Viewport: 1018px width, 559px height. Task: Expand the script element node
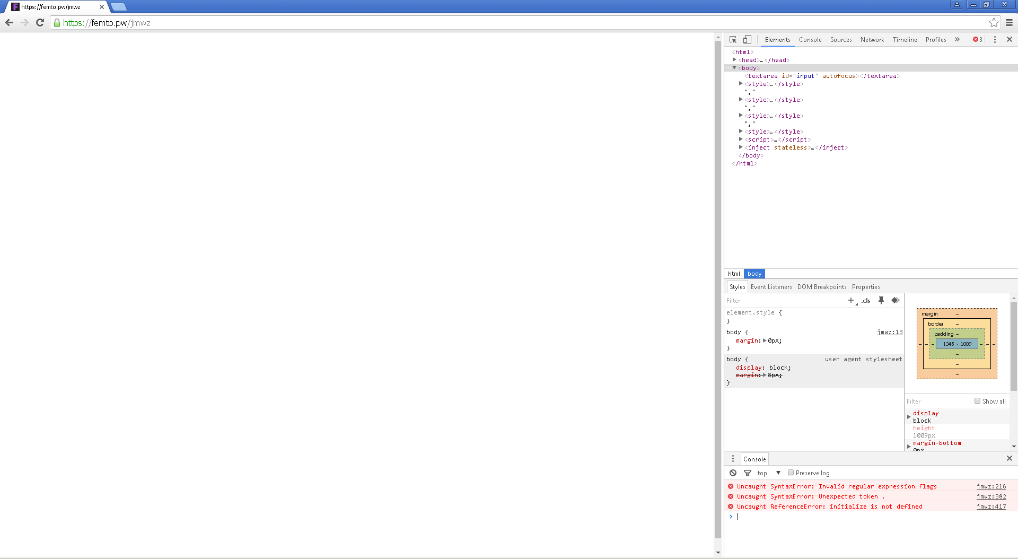[741, 139]
